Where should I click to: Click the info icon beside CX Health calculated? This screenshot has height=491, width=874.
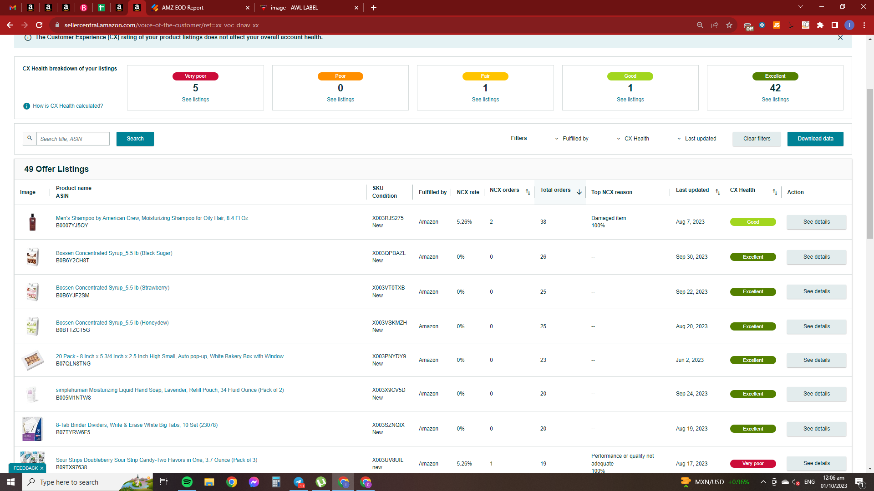[27, 106]
